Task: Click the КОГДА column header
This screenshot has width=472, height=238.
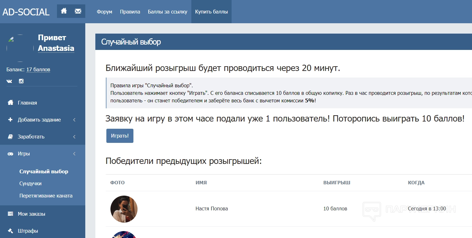Action: coord(416,183)
